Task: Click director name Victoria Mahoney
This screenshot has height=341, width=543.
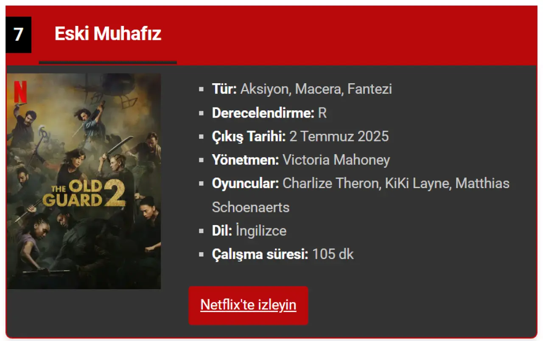Action: 336,160
